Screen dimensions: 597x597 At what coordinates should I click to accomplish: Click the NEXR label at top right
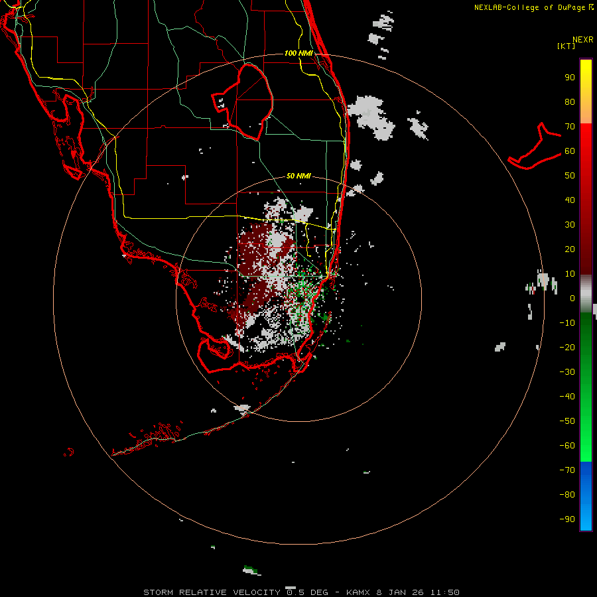click(x=583, y=40)
